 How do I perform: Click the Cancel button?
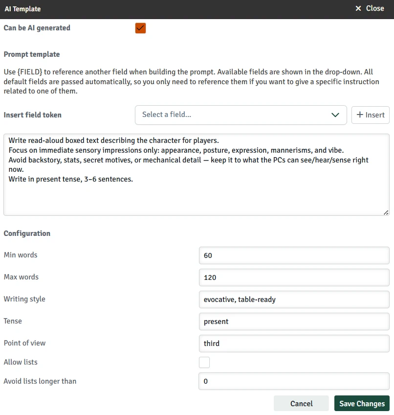pos(301,403)
